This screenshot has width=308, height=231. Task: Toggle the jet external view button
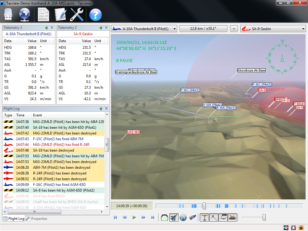tap(174, 217)
